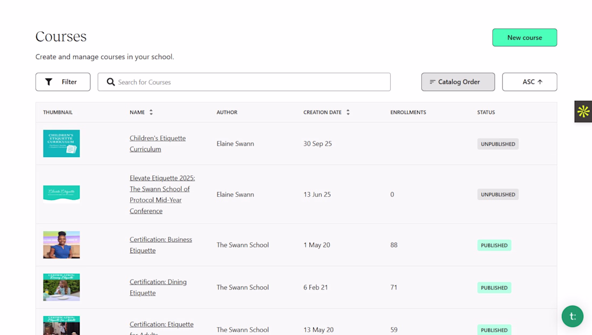
Task: Open the yellow asterisk side widget
Action: pyautogui.click(x=583, y=111)
